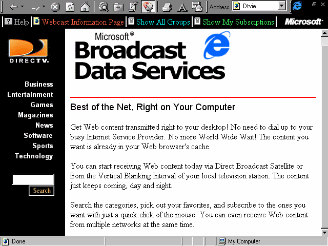Open the Forward history dropdown arrow
This screenshot has width=328, height=246.
pos(44,7)
